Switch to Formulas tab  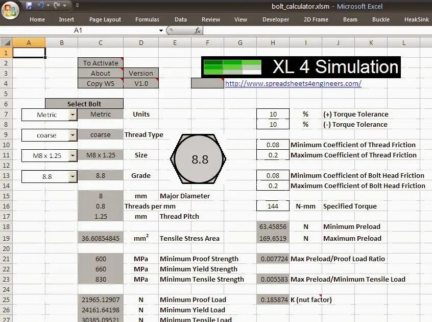tap(147, 19)
